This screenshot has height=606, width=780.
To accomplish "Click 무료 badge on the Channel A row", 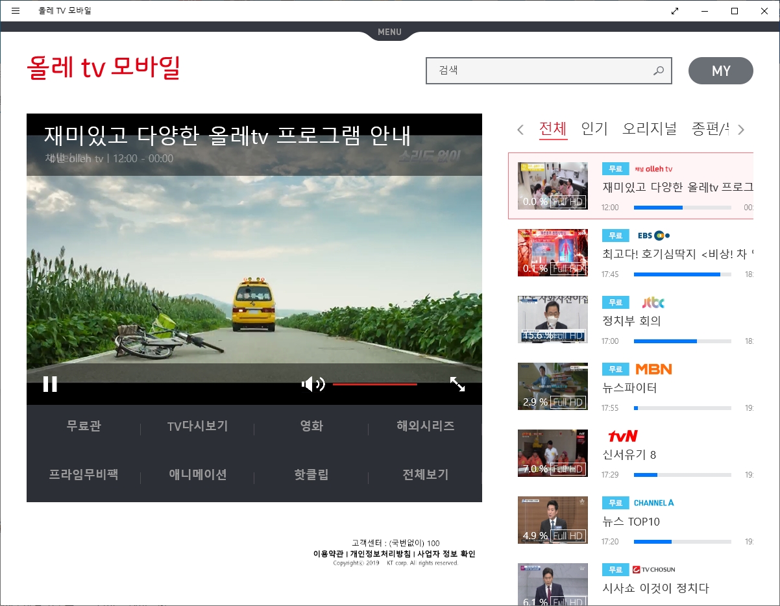I will [616, 503].
